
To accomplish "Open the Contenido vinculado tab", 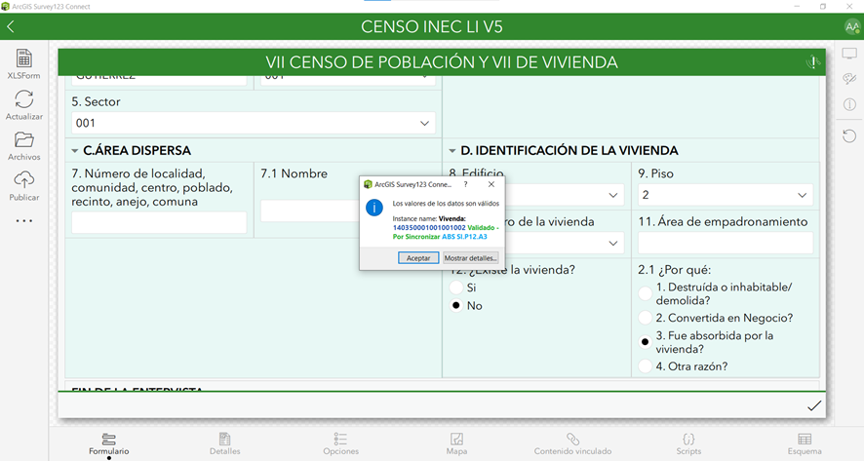I will click(572, 444).
